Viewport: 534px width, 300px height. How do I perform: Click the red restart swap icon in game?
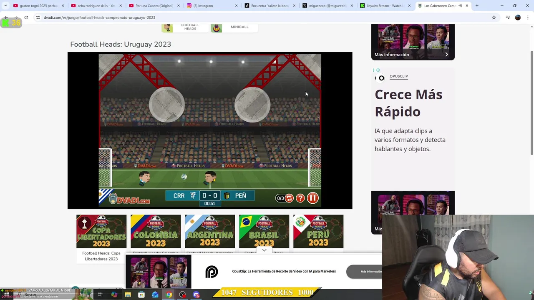coord(289,198)
